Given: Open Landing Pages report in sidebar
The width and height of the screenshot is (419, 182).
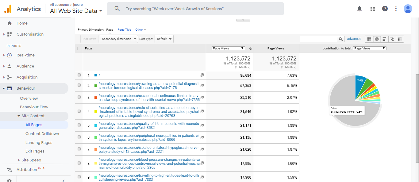Looking at the screenshot, I should click(x=39, y=142).
